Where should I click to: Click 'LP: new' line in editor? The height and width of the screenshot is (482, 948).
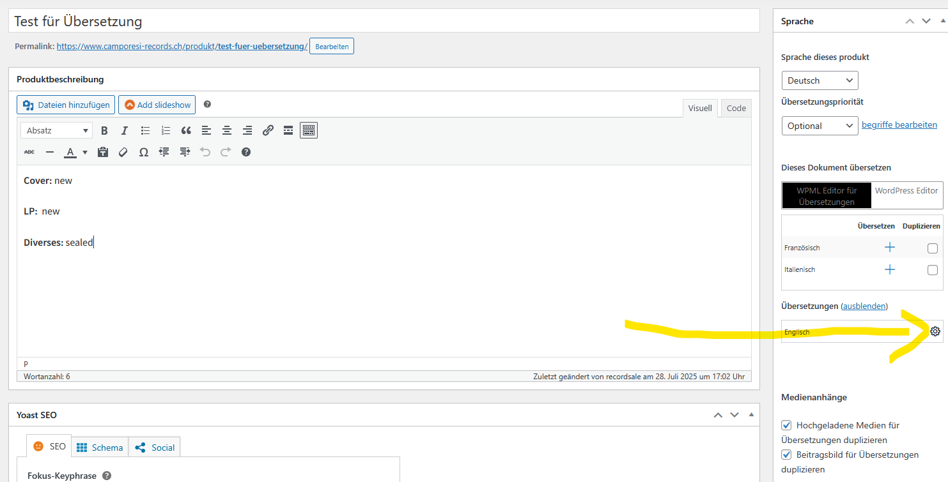(42, 211)
